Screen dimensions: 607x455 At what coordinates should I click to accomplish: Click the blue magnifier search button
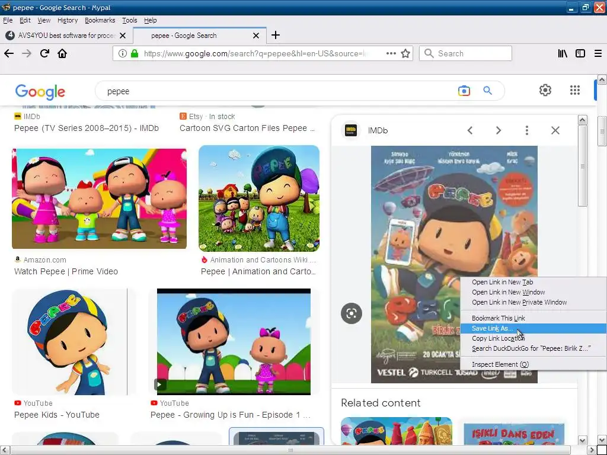[x=487, y=91]
